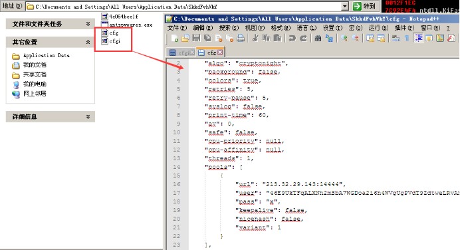Click the Zoom Out icon

[x=355, y=38]
